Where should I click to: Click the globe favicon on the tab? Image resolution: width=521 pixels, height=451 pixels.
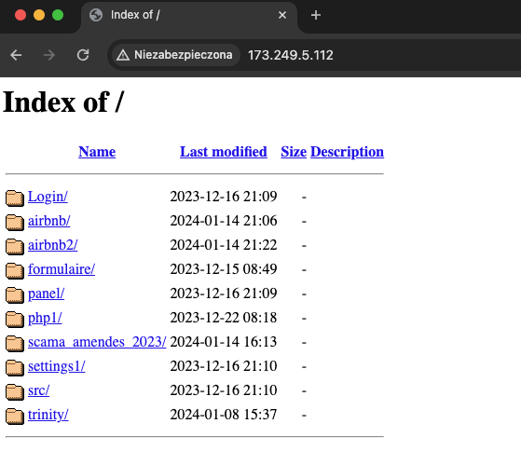click(96, 15)
